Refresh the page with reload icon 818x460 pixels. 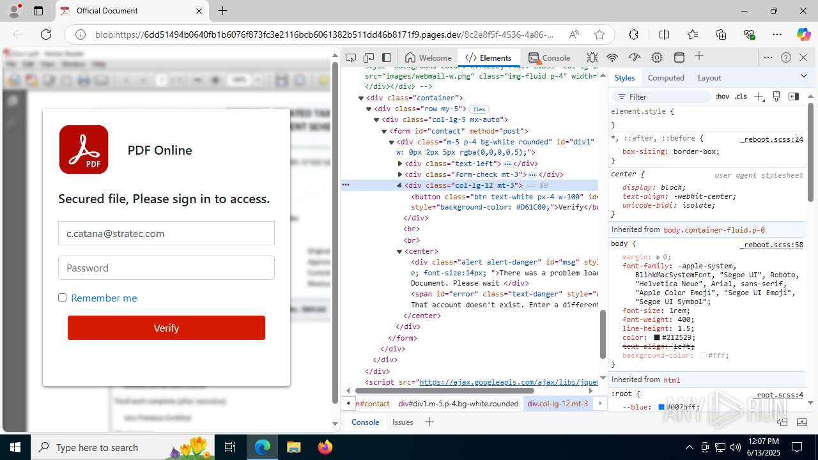tap(46, 34)
